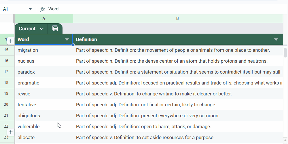Click the plus icon beside the Word header
Screen dimensions: 288x144
pyautogui.click(x=11, y=41)
